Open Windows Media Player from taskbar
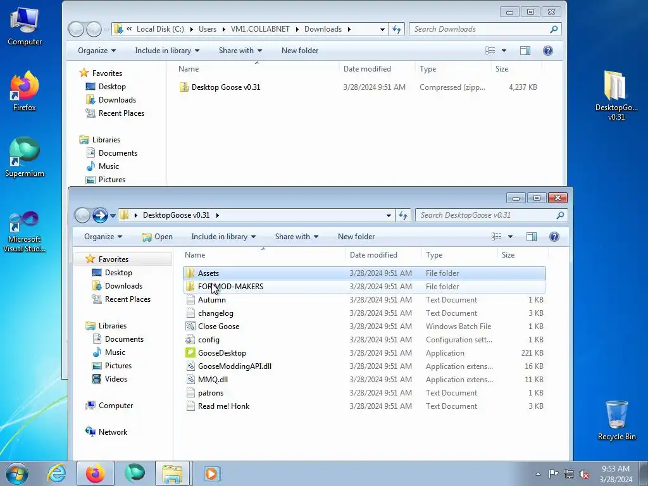The height and width of the screenshot is (486, 648). (x=212, y=473)
